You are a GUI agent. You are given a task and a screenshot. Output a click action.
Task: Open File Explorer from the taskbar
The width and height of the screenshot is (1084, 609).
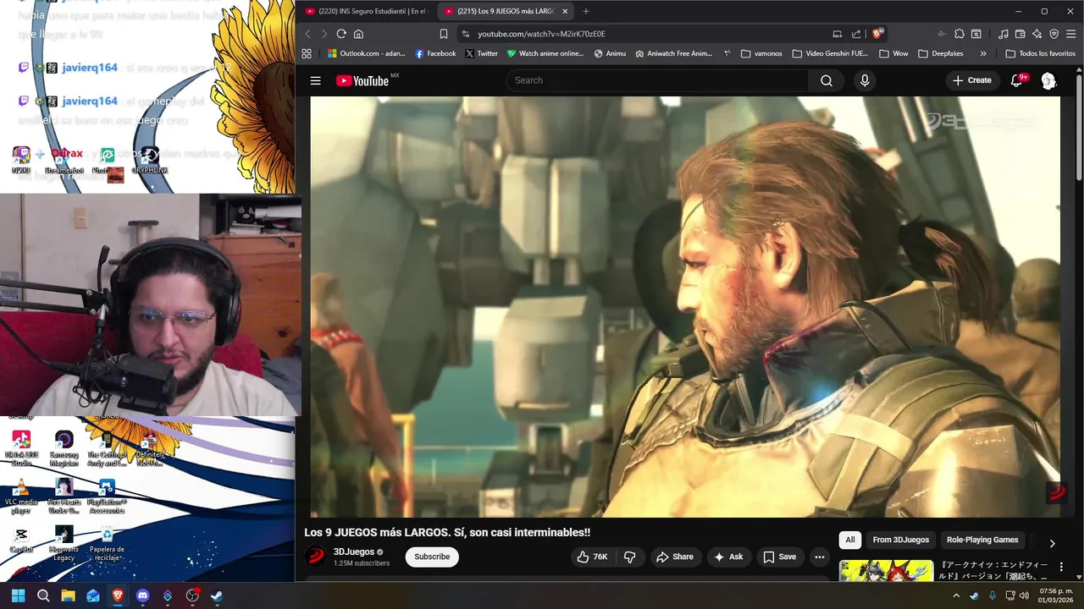pos(68,595)
